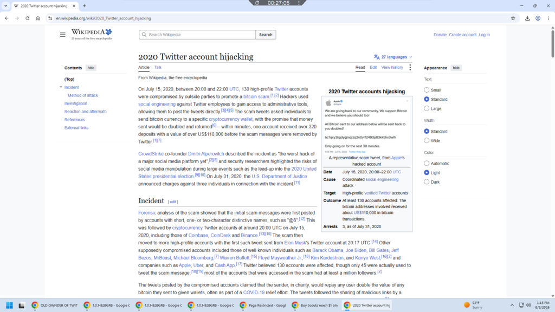Open volume control in system tray
This screenshot has height=312, width=555.
click(x=528, y=305)
